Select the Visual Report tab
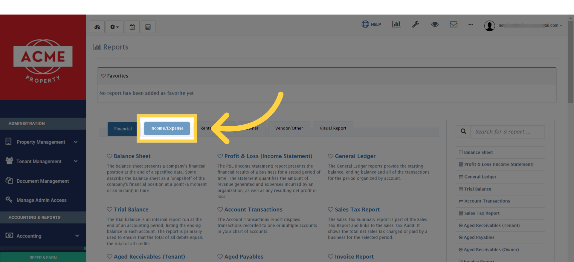 click(333, 128)
